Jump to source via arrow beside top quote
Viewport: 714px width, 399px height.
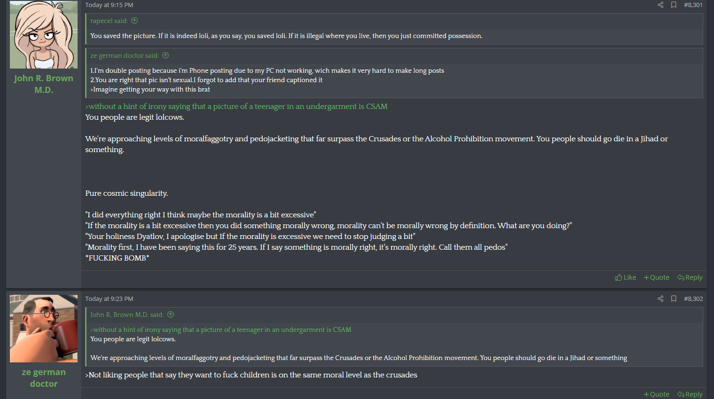pos(134,21)
